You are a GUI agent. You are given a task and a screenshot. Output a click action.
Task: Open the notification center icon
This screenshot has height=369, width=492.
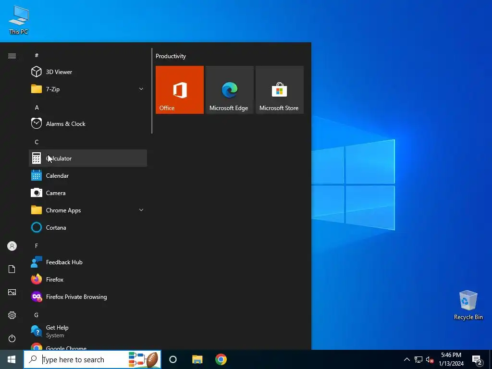[x=477, y=360]
